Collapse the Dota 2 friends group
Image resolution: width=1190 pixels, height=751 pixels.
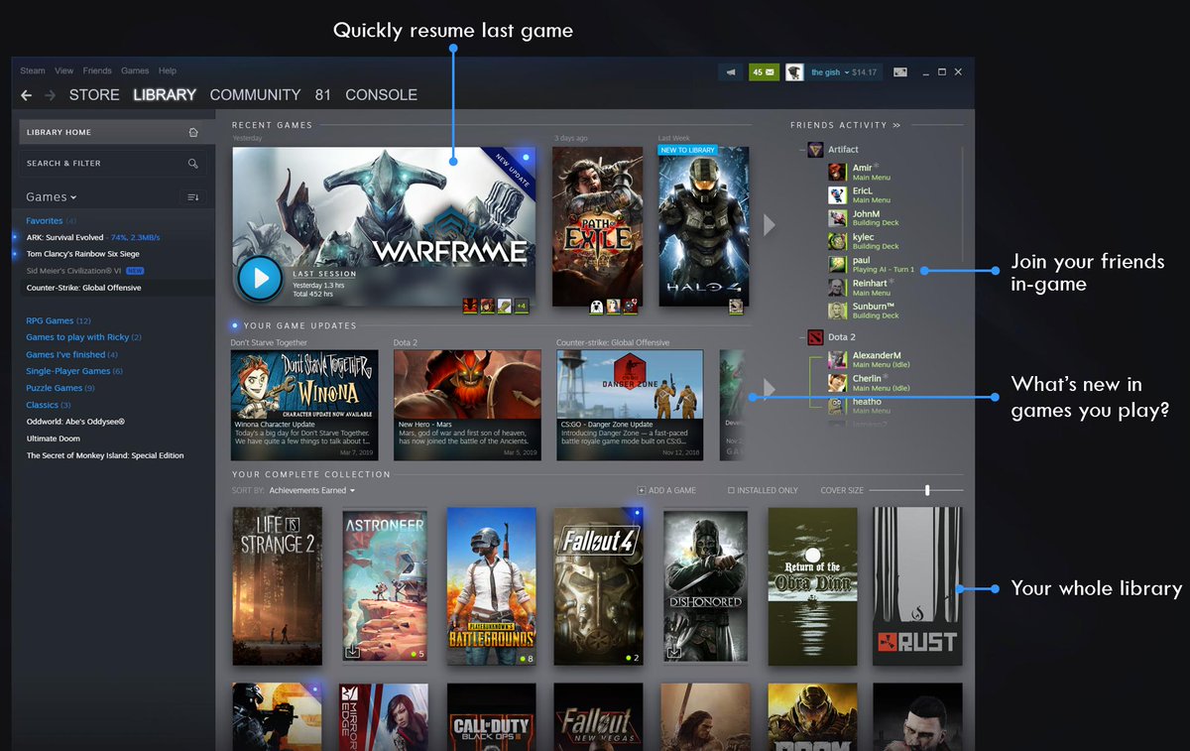[x=801, y=337]
